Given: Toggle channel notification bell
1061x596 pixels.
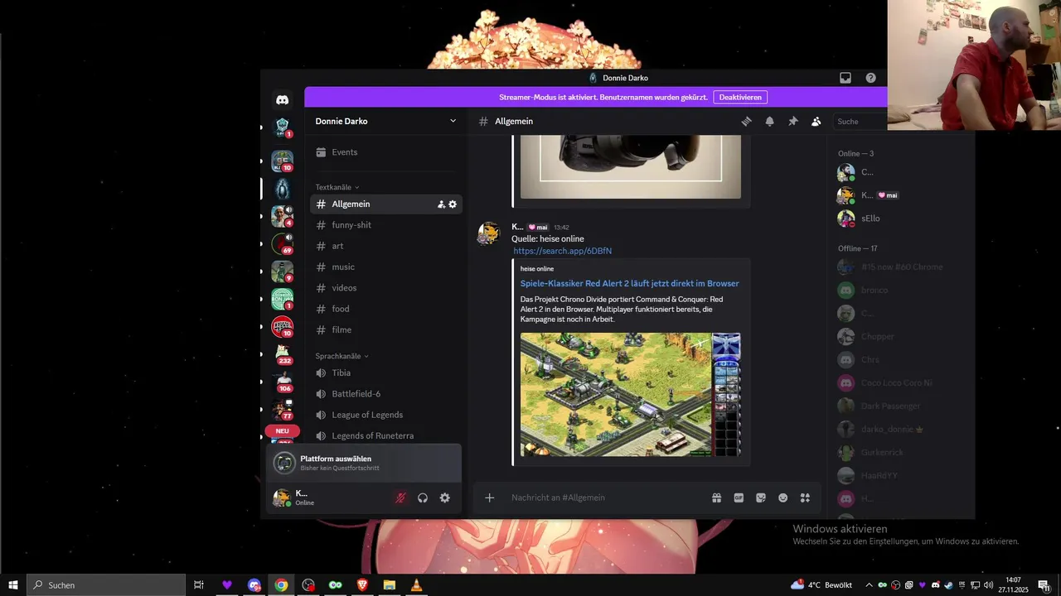Looking at the screenshot, I should 769,122.
